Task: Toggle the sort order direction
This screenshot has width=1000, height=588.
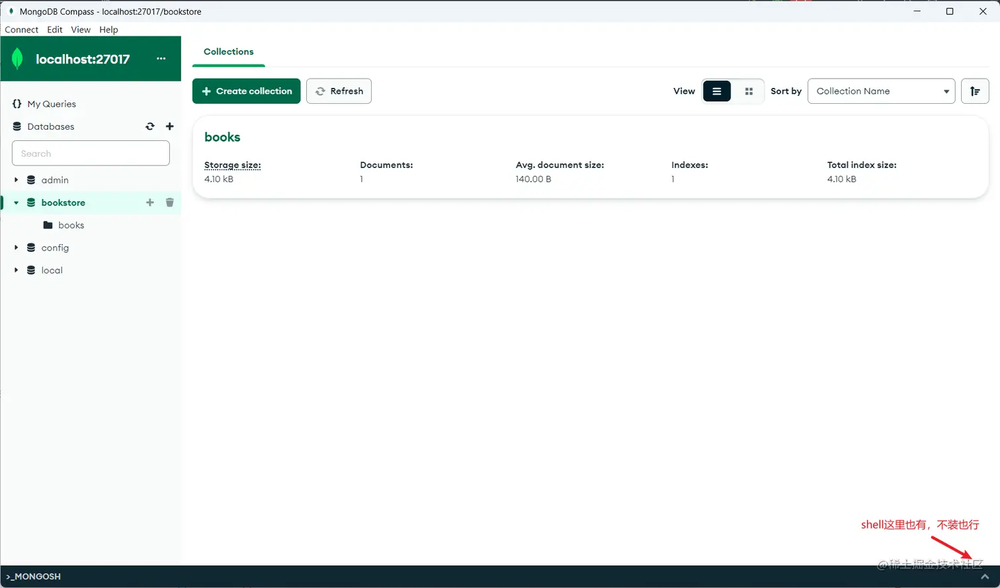Action: [975, 91]
